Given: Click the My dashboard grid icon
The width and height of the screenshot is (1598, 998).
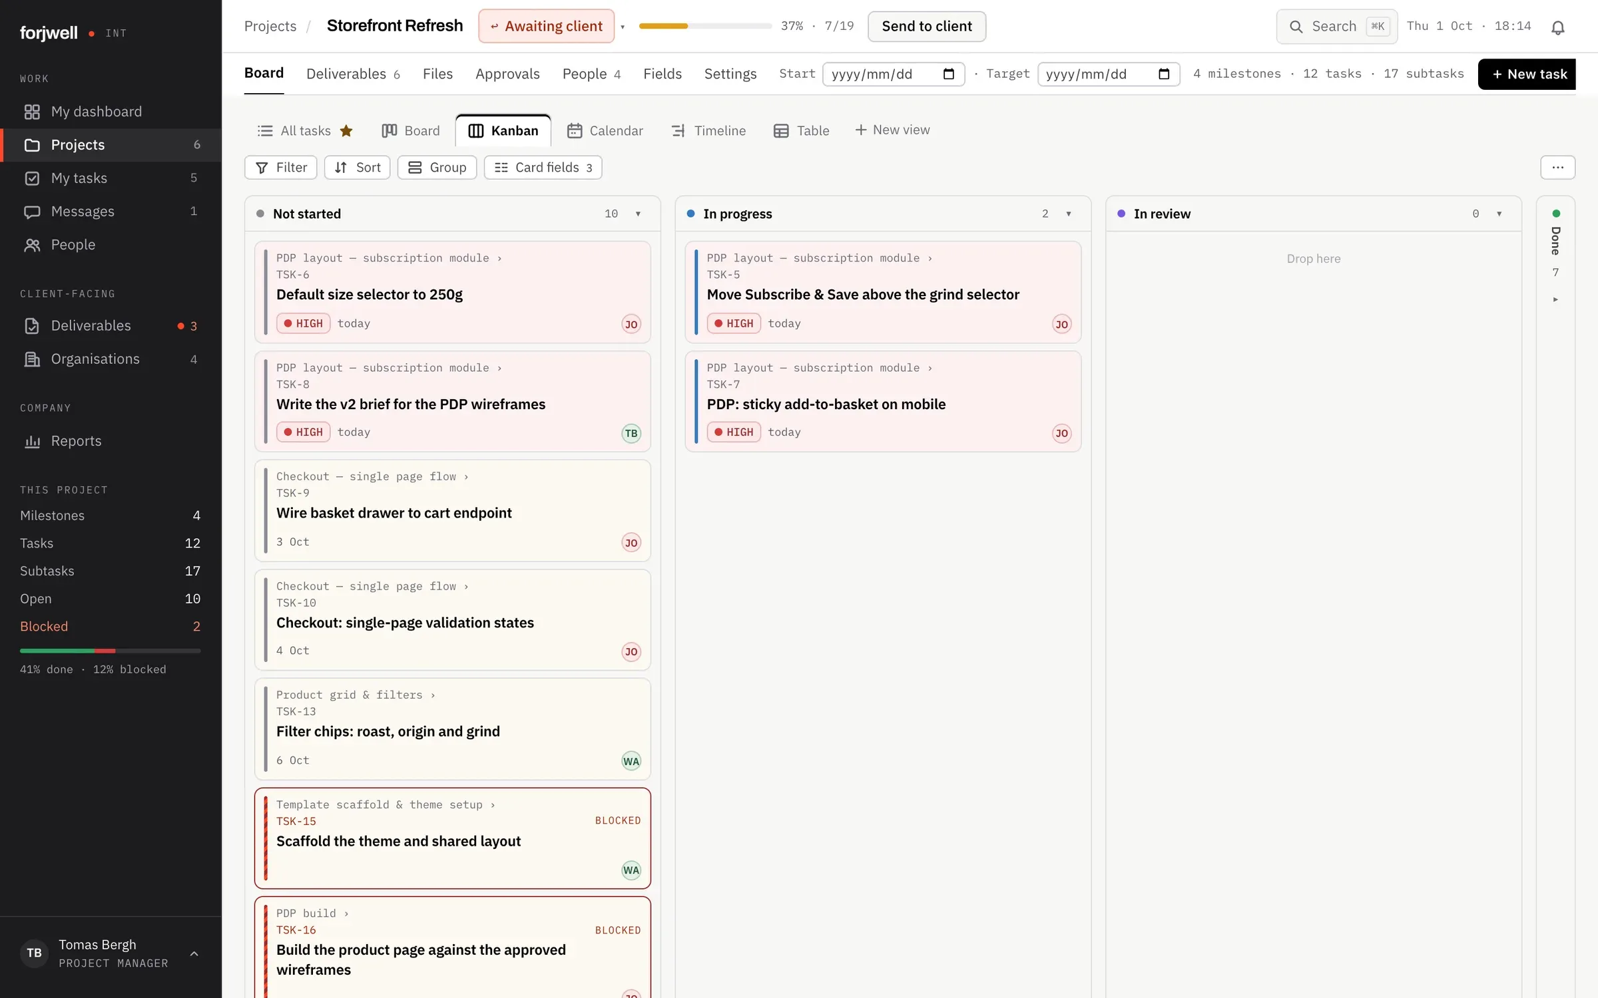Looking at the screenshot, I should click(32, 112).
